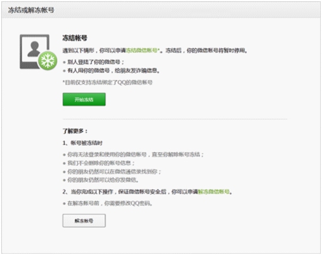Select bullet 你将无法登录和使用你的微信帐号
322x255 pixels.
coord(136,154)
